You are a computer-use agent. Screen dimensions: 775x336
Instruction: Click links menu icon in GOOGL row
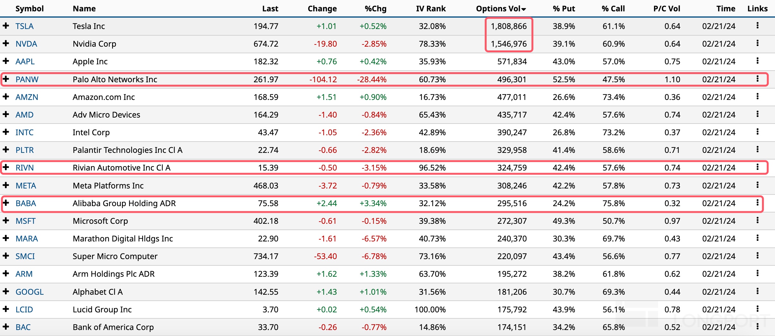757,291
